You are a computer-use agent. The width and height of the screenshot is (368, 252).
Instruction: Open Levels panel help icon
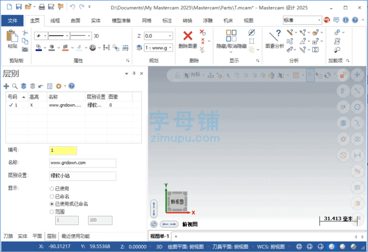[71, 86]
